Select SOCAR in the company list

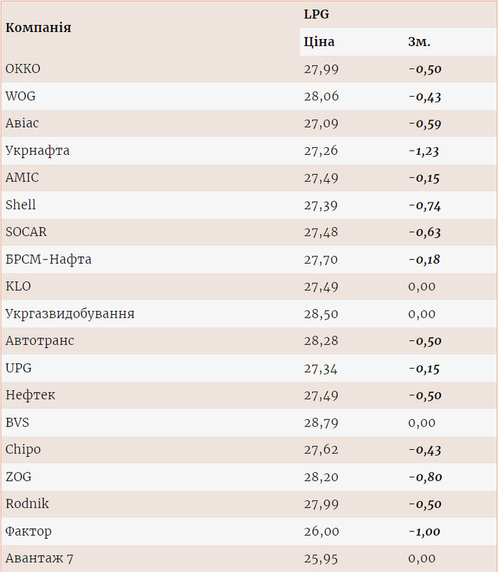[x=26, y=232]
